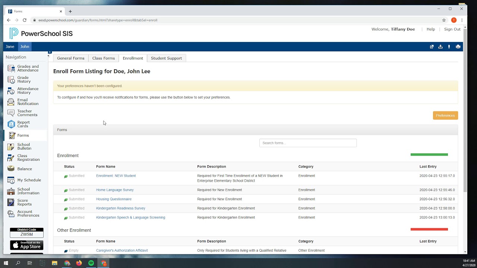Click the green Enrollment progress bar
The image size is (477, 268).
429,154
